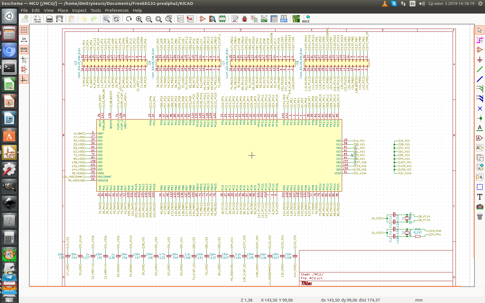The height and width of the screenshot is (303, 485).
Task: Open the Preferences menu
Action: 117,10
